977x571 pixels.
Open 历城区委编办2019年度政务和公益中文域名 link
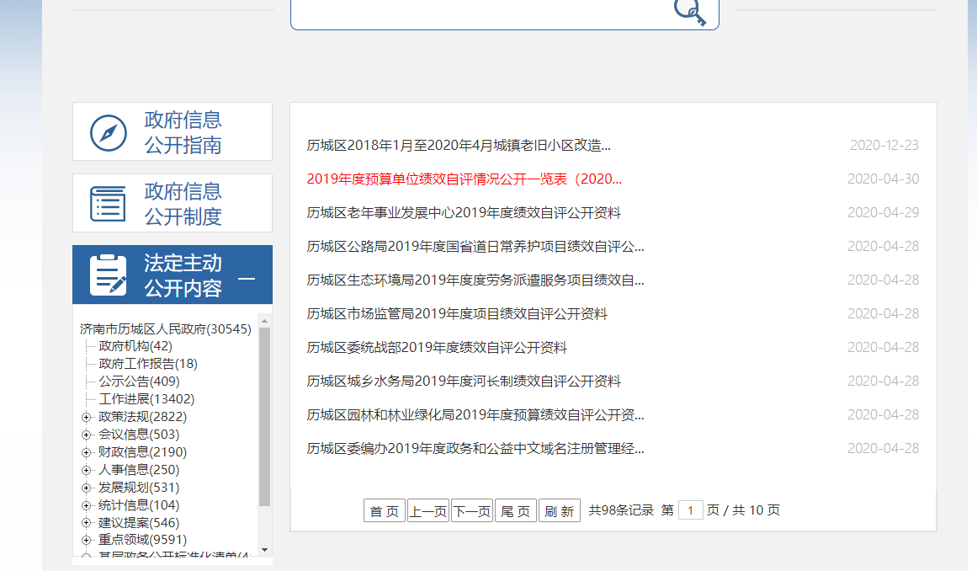pyautogui.click(x=475, y=448)
